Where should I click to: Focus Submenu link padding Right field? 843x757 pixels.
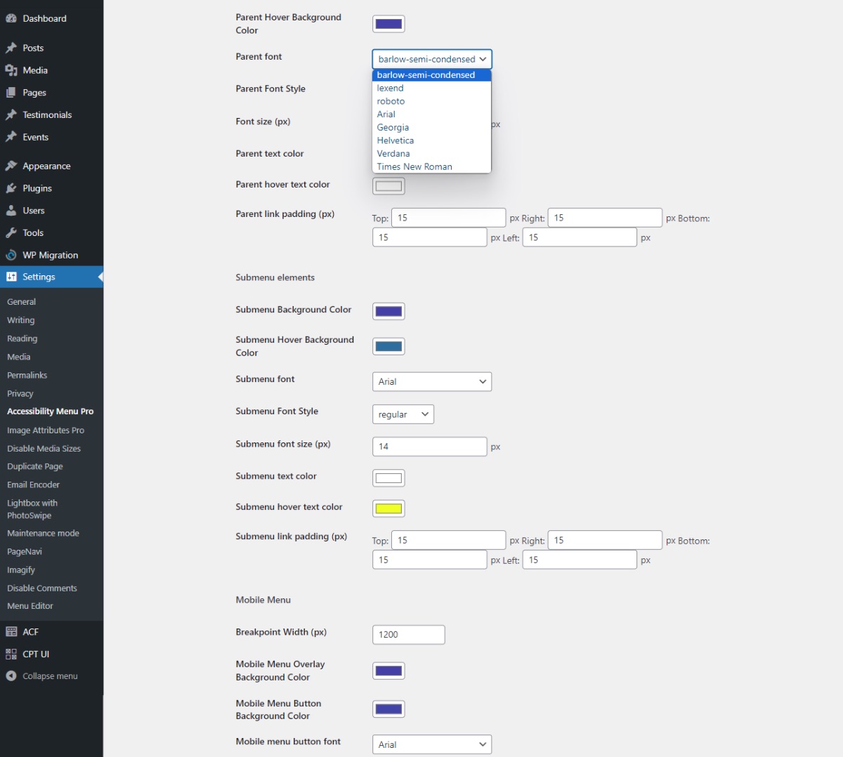[x=605, y=540]
